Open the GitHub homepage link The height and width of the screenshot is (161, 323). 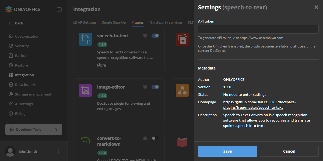coord(259,105)
